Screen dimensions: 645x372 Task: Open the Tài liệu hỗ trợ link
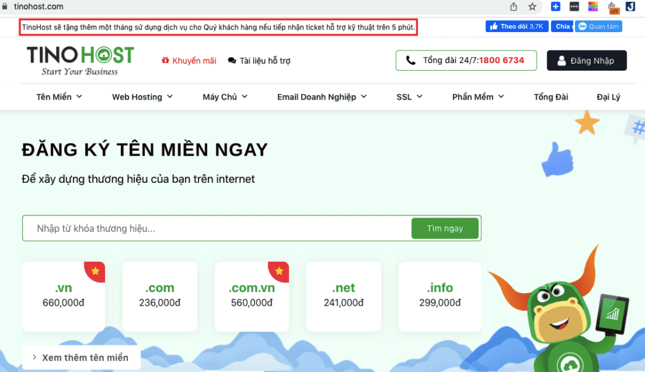point(259,61)
